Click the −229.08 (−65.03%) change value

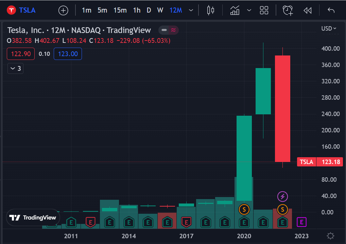143,41
